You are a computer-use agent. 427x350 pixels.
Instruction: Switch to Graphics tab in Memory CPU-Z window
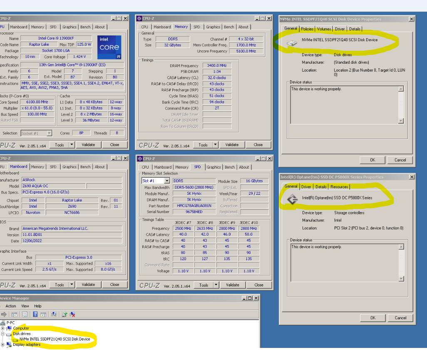coord(213,27)
